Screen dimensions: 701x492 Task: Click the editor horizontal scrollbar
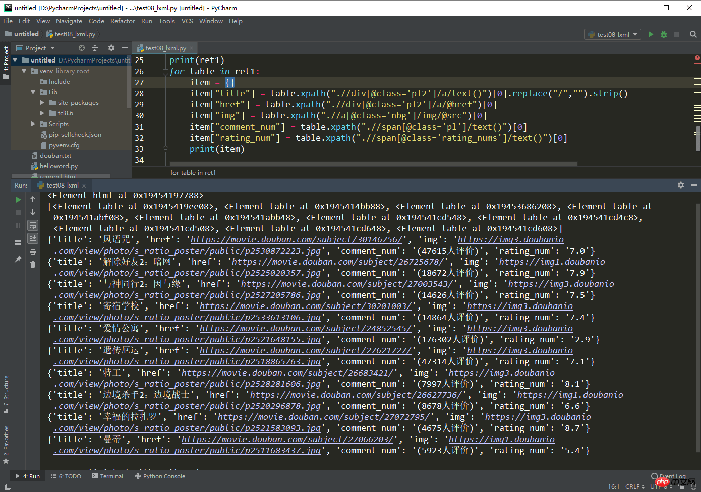(x=373, y=164)
